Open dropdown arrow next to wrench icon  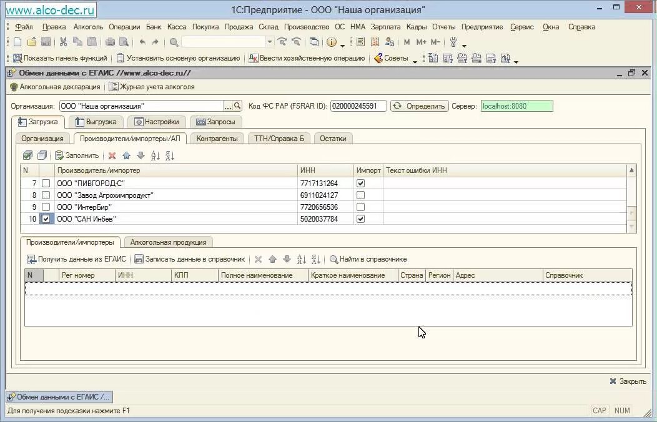[464, 44]
